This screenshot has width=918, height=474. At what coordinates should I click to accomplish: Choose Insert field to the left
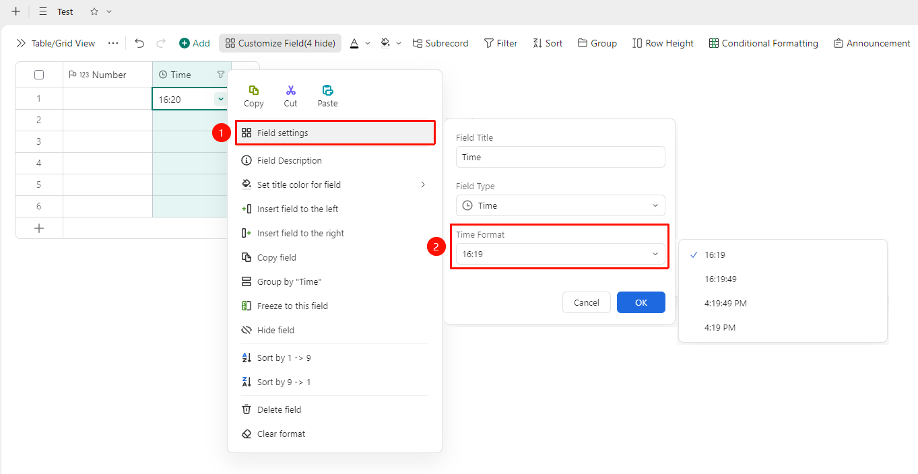tap(334, 209)
